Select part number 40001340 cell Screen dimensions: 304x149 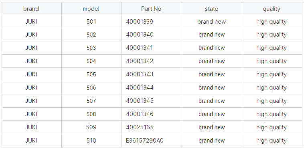[x=152, y=35]
